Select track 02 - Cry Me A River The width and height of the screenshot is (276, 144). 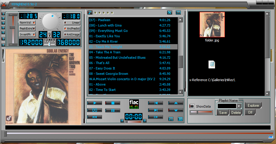coord(133,41)
